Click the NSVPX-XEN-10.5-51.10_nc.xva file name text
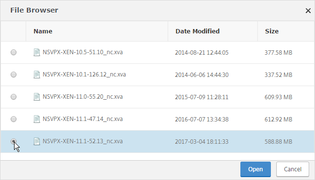This screenshot has width=315, height=180. tap(82, 52)
